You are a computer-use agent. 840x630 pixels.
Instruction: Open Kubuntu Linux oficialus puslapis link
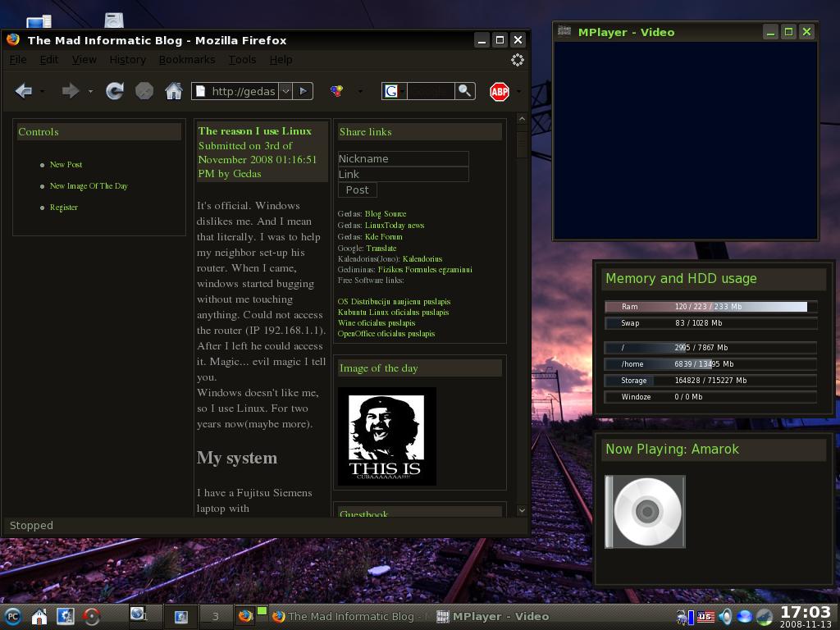[393, 312]
